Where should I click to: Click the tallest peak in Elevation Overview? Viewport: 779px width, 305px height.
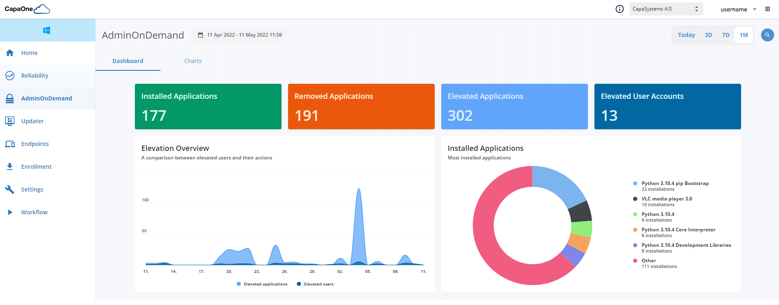point(359,190)
